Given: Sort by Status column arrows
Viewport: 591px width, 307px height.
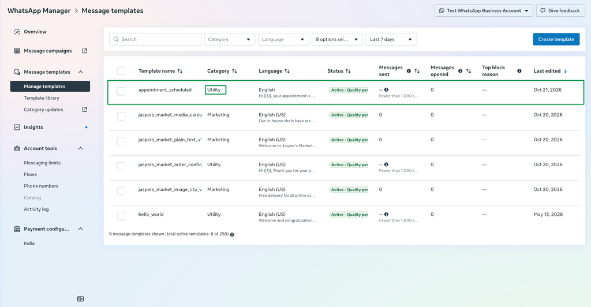Looking at the screenshot, I should tap(348, 71).
